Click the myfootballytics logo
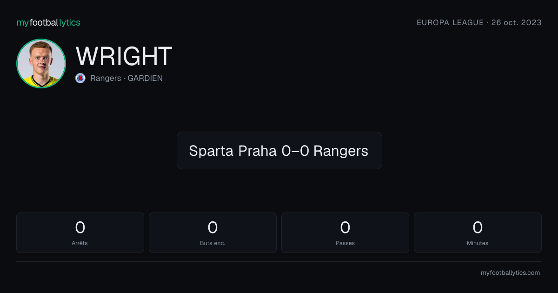 pyautogui.click(x=48, y=22)
